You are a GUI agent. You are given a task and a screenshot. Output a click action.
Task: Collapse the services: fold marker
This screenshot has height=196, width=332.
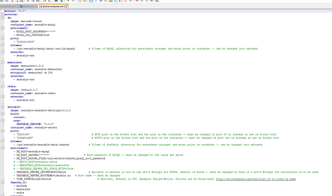click(x=3, y=14)
